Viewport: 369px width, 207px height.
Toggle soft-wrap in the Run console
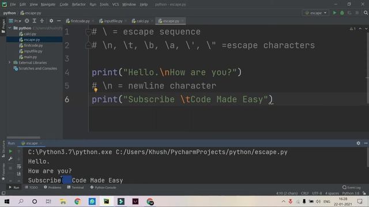(19, 166)
